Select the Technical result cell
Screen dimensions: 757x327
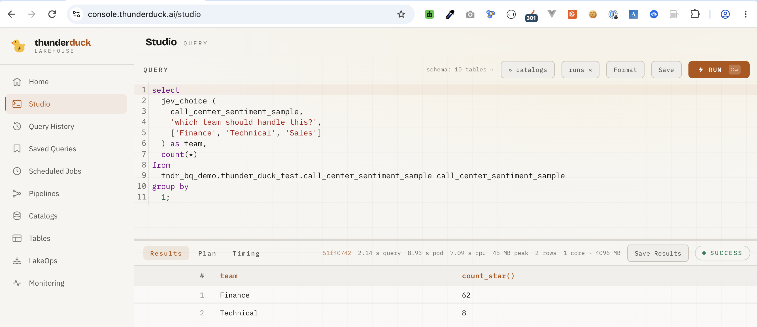tap(239, 313)
